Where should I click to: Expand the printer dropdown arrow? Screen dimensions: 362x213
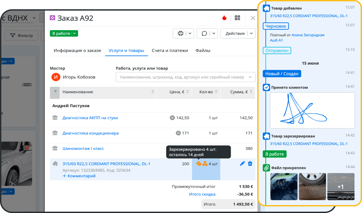(190, 33)
